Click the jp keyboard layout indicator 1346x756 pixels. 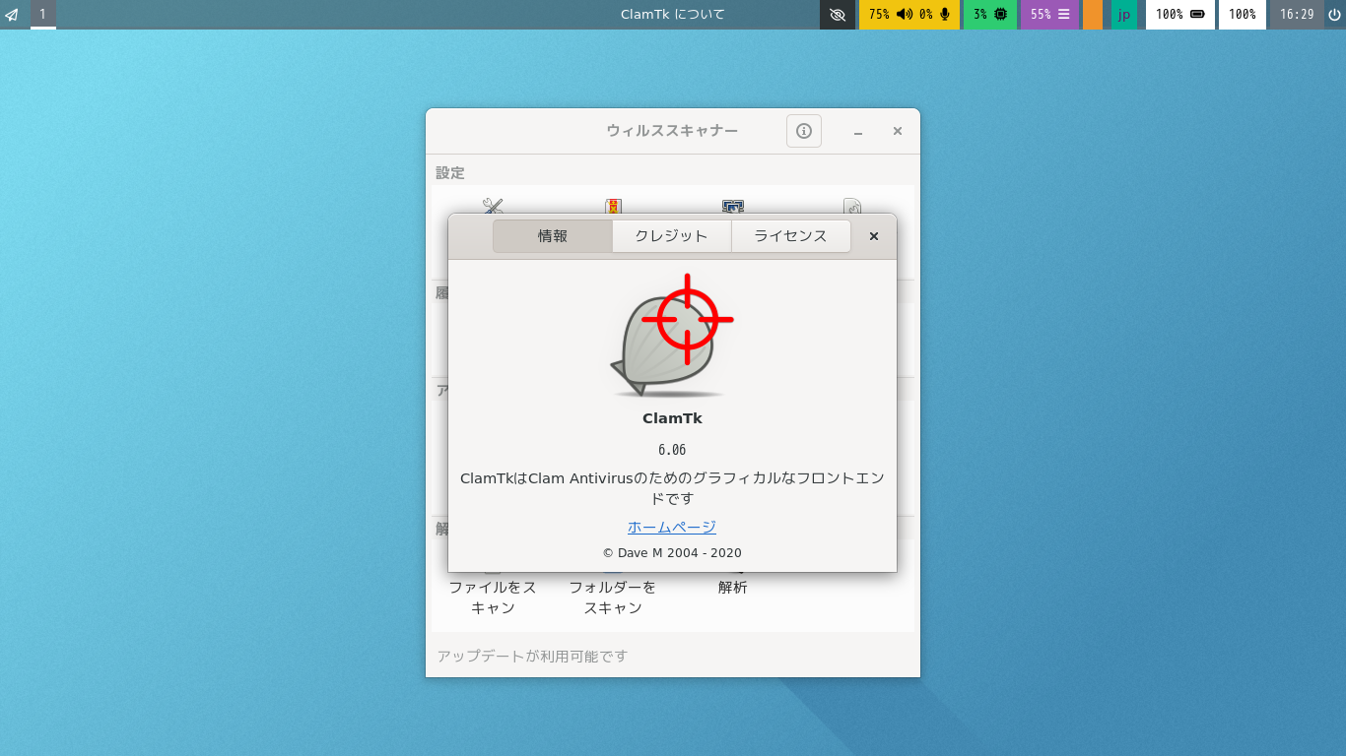1124,15
